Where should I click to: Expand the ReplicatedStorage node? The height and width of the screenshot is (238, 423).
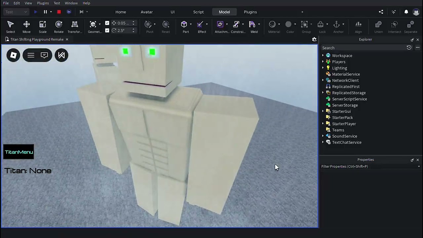point(323,93)
